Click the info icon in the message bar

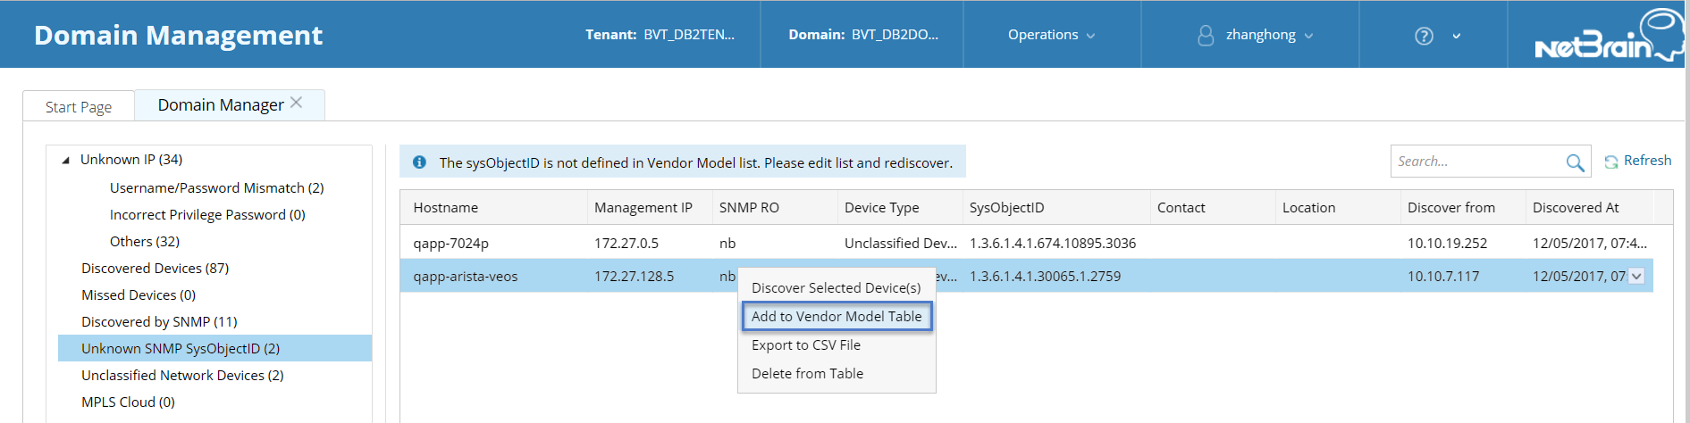(x=419, y=162)
